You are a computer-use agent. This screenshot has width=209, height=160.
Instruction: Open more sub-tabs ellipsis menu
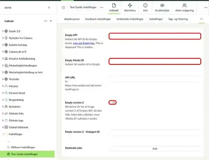[202, 19]
